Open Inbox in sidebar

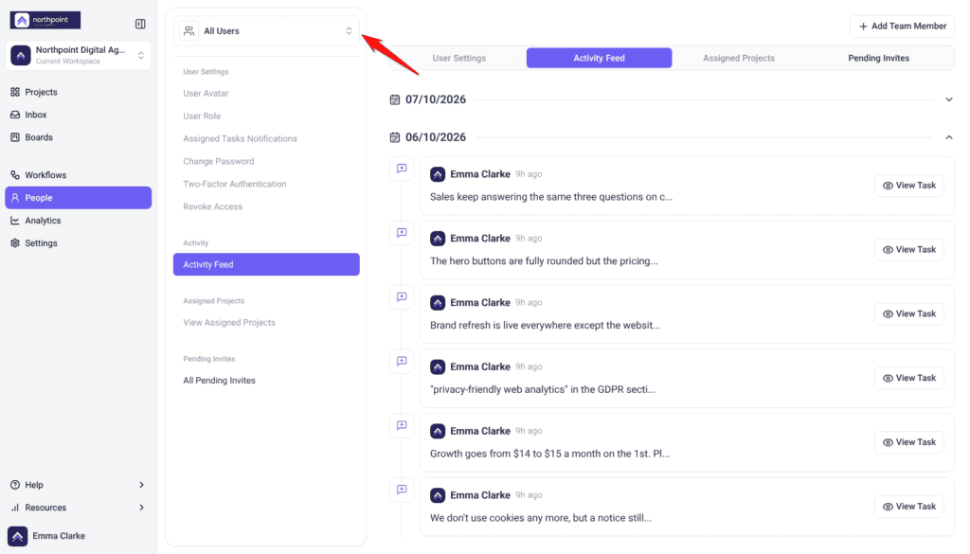78,115
